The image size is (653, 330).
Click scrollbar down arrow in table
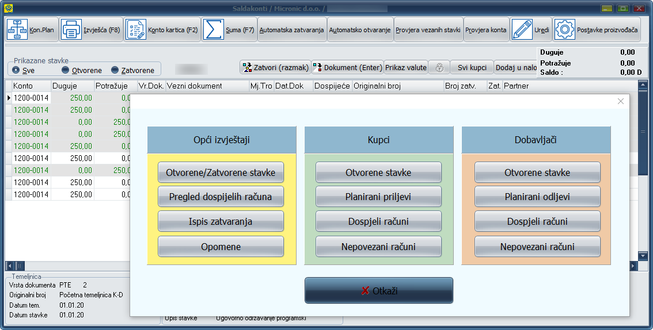tap(643, 256)
